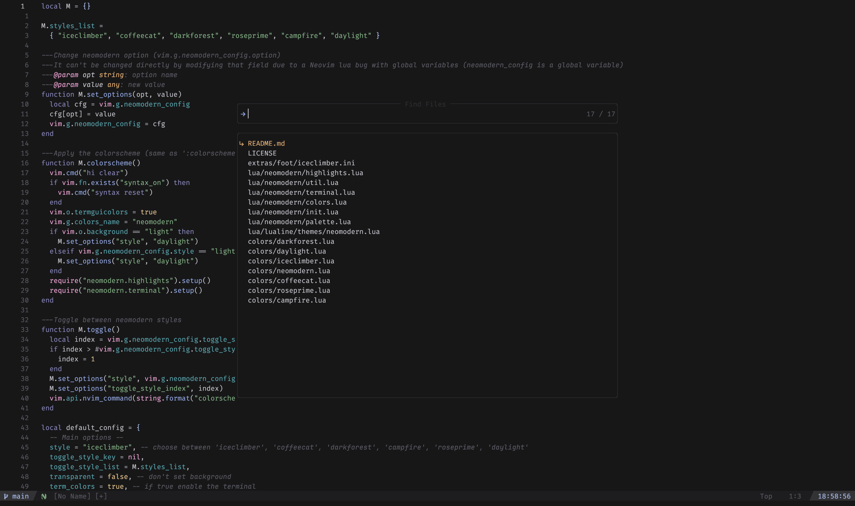Screen dimensions: 855x506
Task: Click the [No Name] [+] buffer label
Action: click(81, 496)
